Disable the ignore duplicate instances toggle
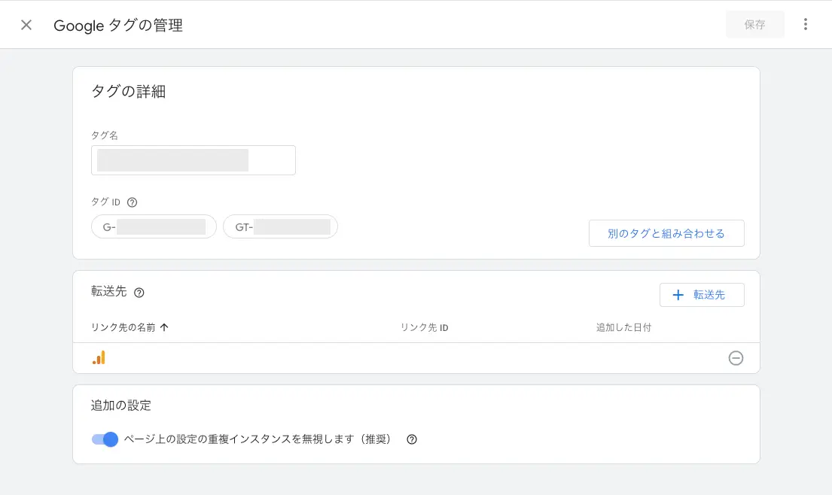Screen dimensions: 832x495 point(105,439)
